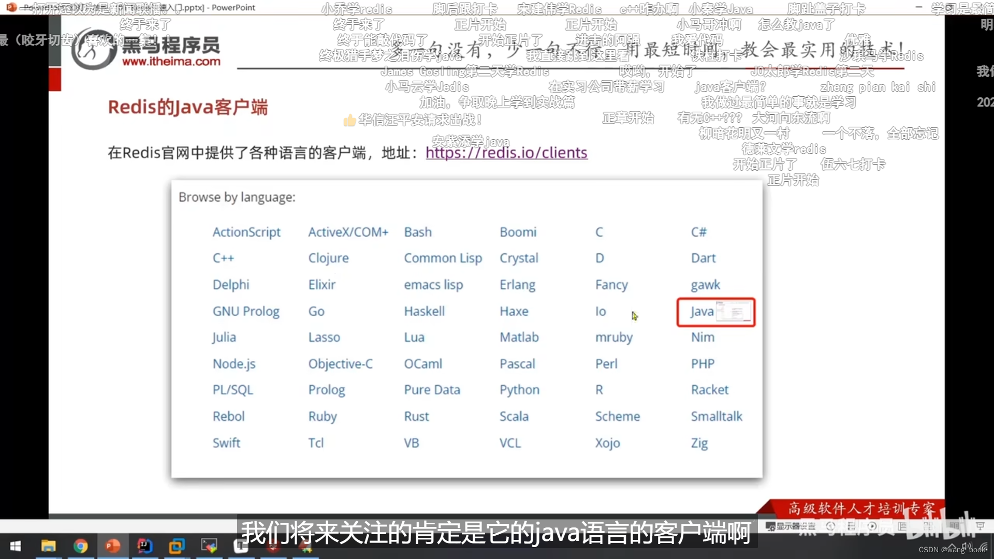Open the redis.io/clients hyperlink

tap(506, 153)
